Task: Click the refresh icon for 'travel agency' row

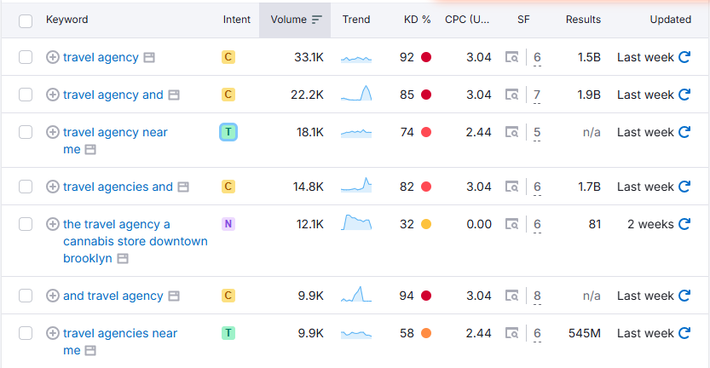Action: 684,57
